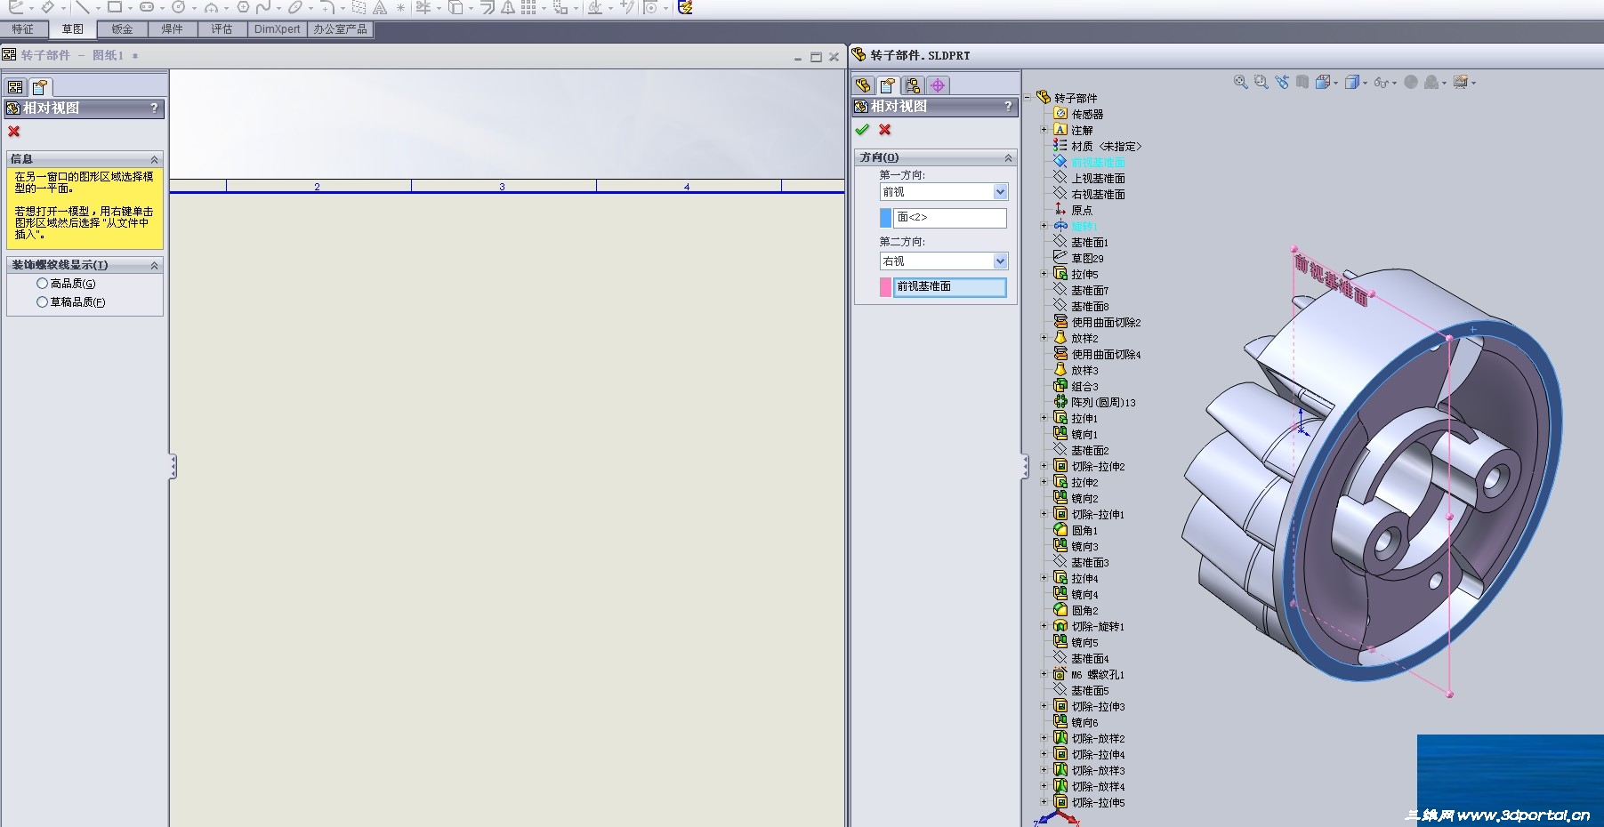Select 材质 <未指定> in the feature tree

point(1106,146)
